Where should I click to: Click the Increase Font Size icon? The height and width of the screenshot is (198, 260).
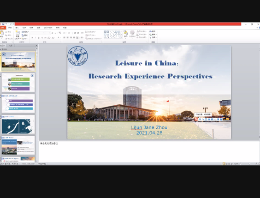[x=53, y=33]
